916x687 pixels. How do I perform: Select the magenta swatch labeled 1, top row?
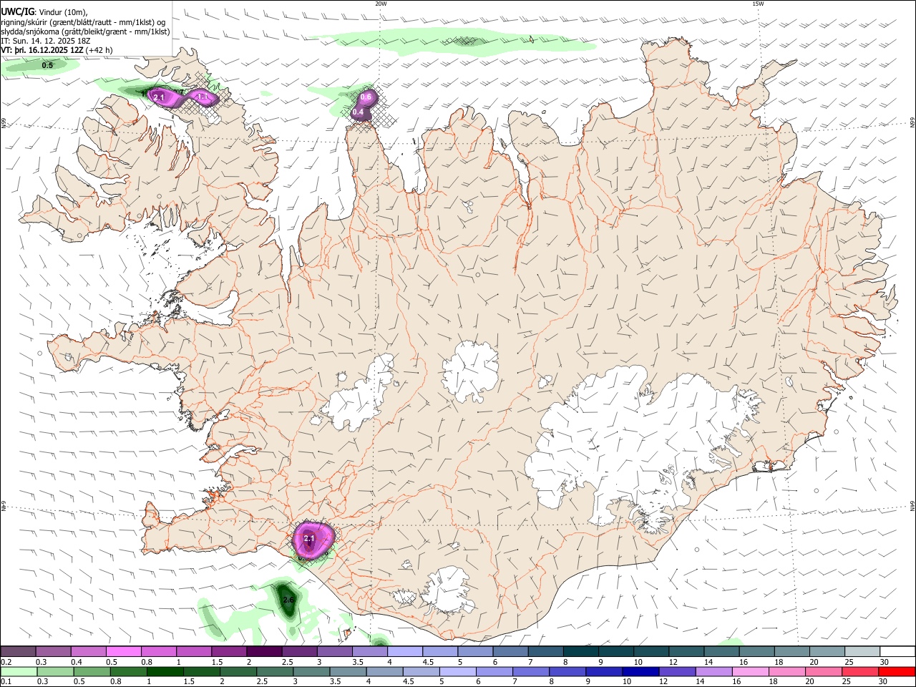click(x=193, y=651)
